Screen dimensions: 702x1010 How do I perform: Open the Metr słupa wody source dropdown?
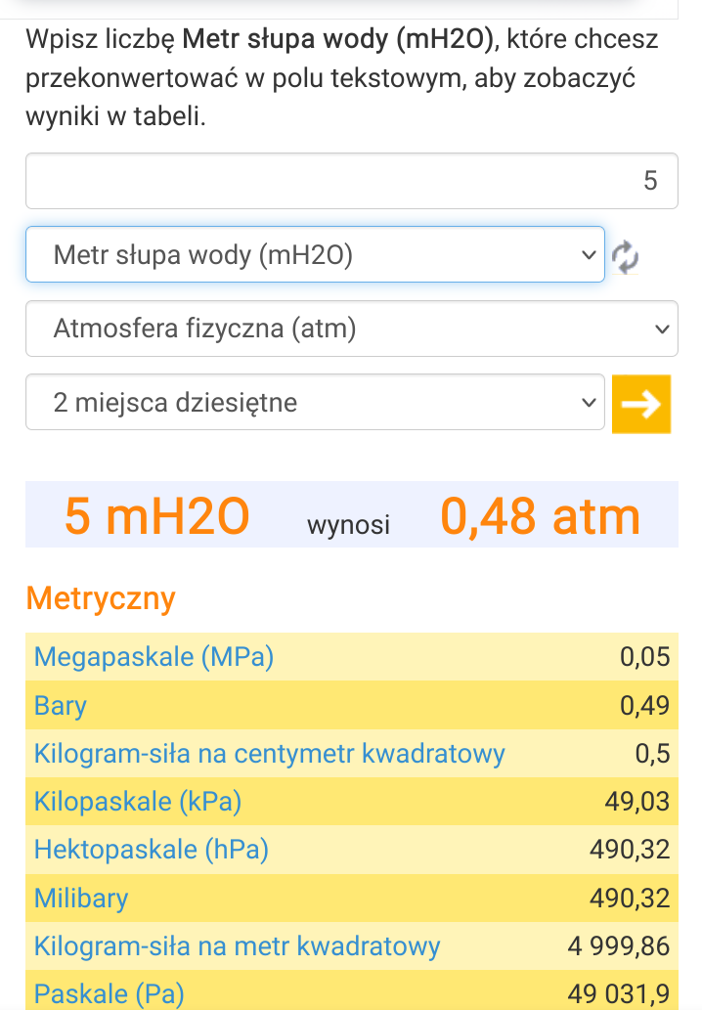click(x=315, y=255)
